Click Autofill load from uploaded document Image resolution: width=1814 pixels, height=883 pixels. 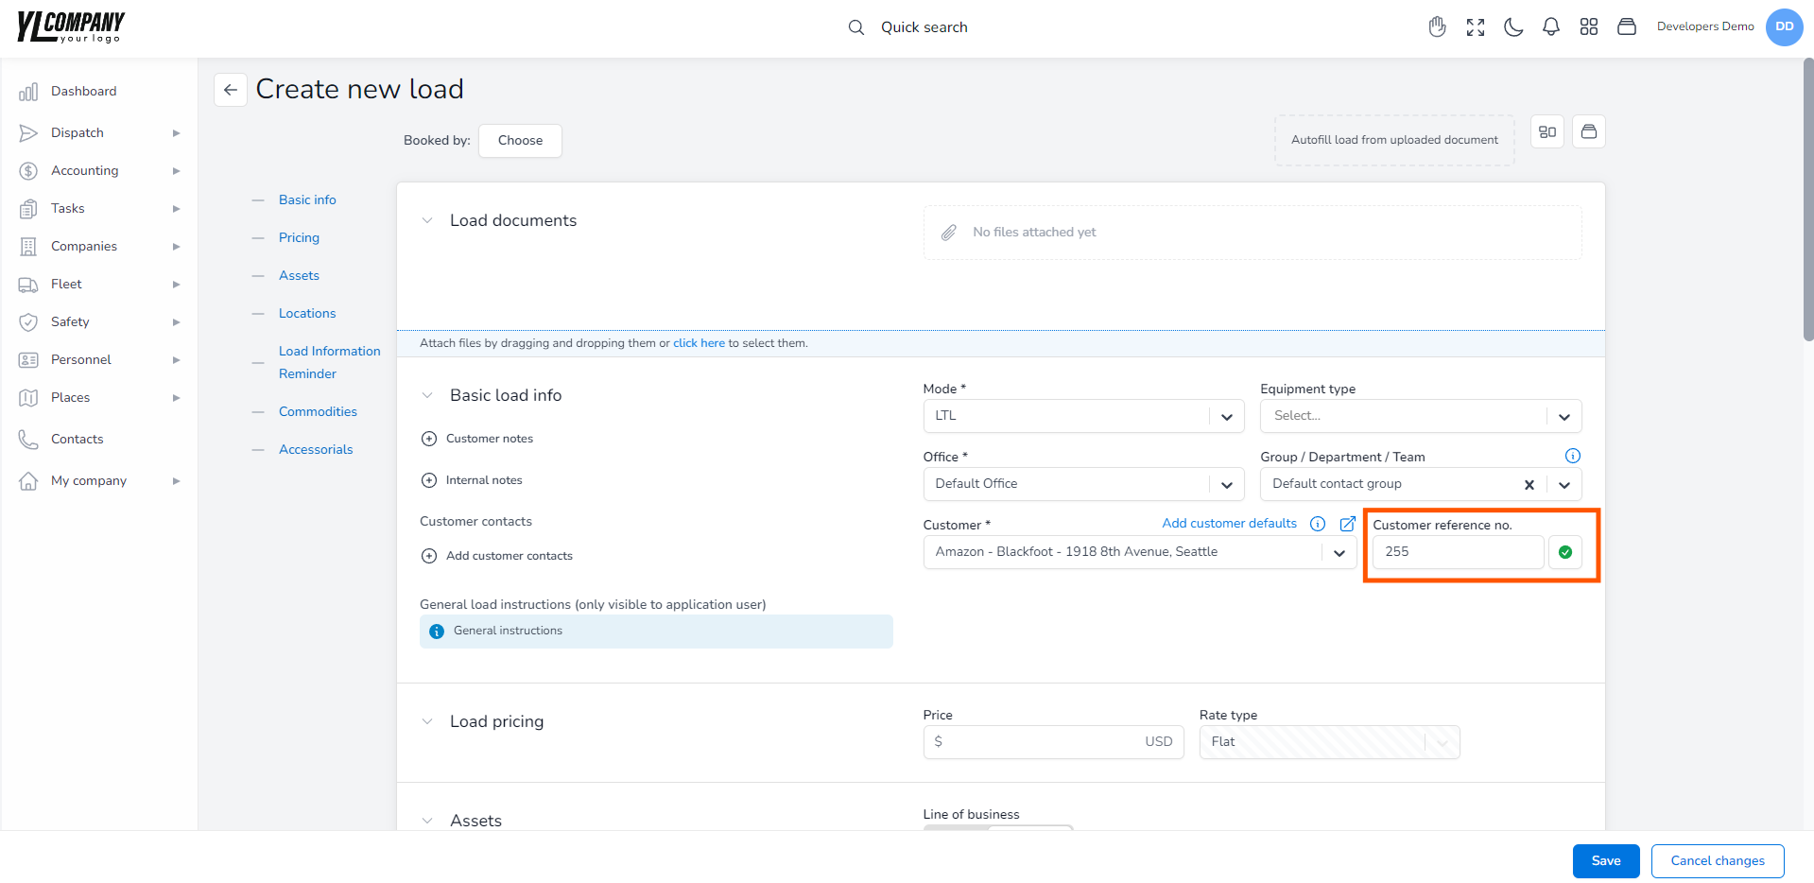click(1394, 140)
